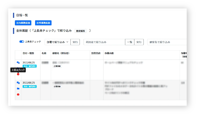Screen dimensions: 197x116
Task: Click the 日付・種別 column header
Action: [x=28, y=53]
